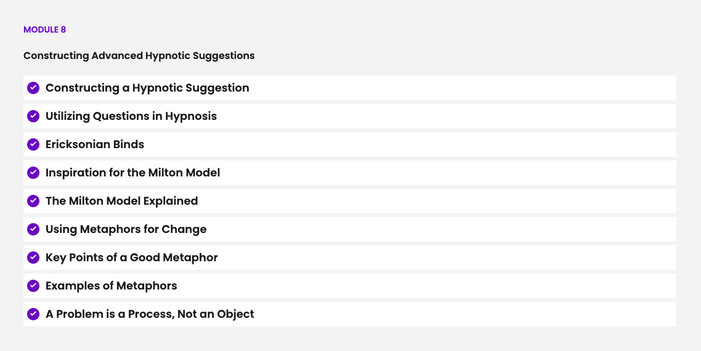The height and width of the screenshot is (351, 701).
Task: Click checkmark icon beside Inspiration for the Milton Model
Action: (33, 173)
